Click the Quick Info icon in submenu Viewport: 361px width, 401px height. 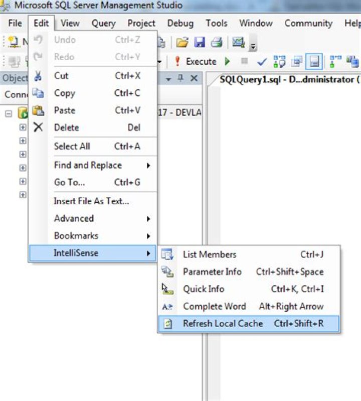coord(167,289)
